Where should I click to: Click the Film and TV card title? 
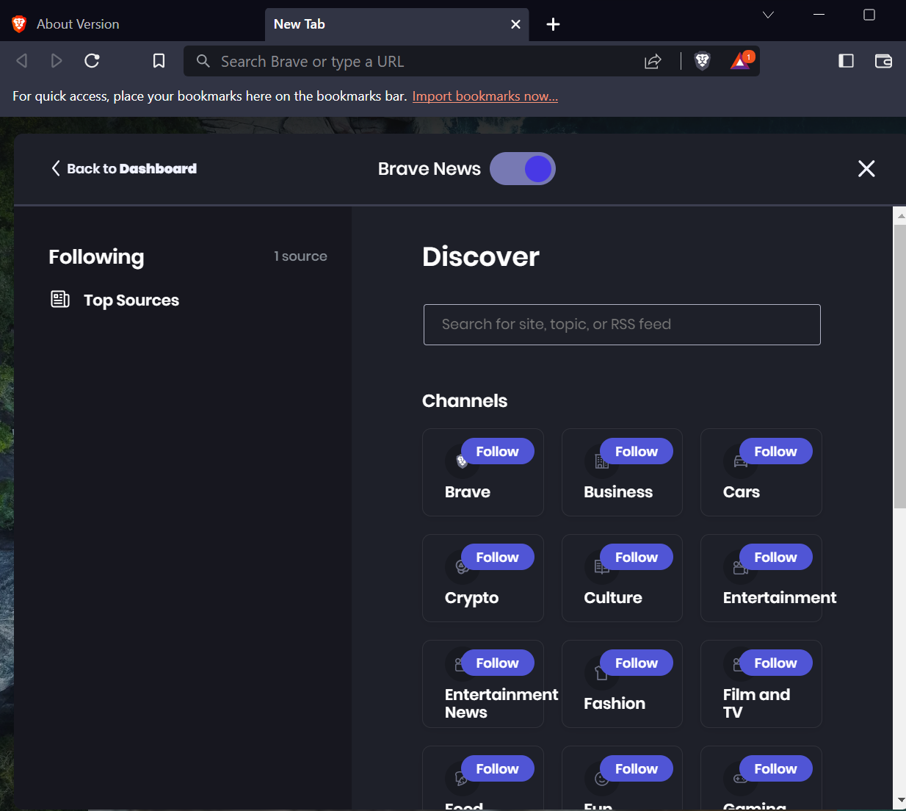point(756,703)
